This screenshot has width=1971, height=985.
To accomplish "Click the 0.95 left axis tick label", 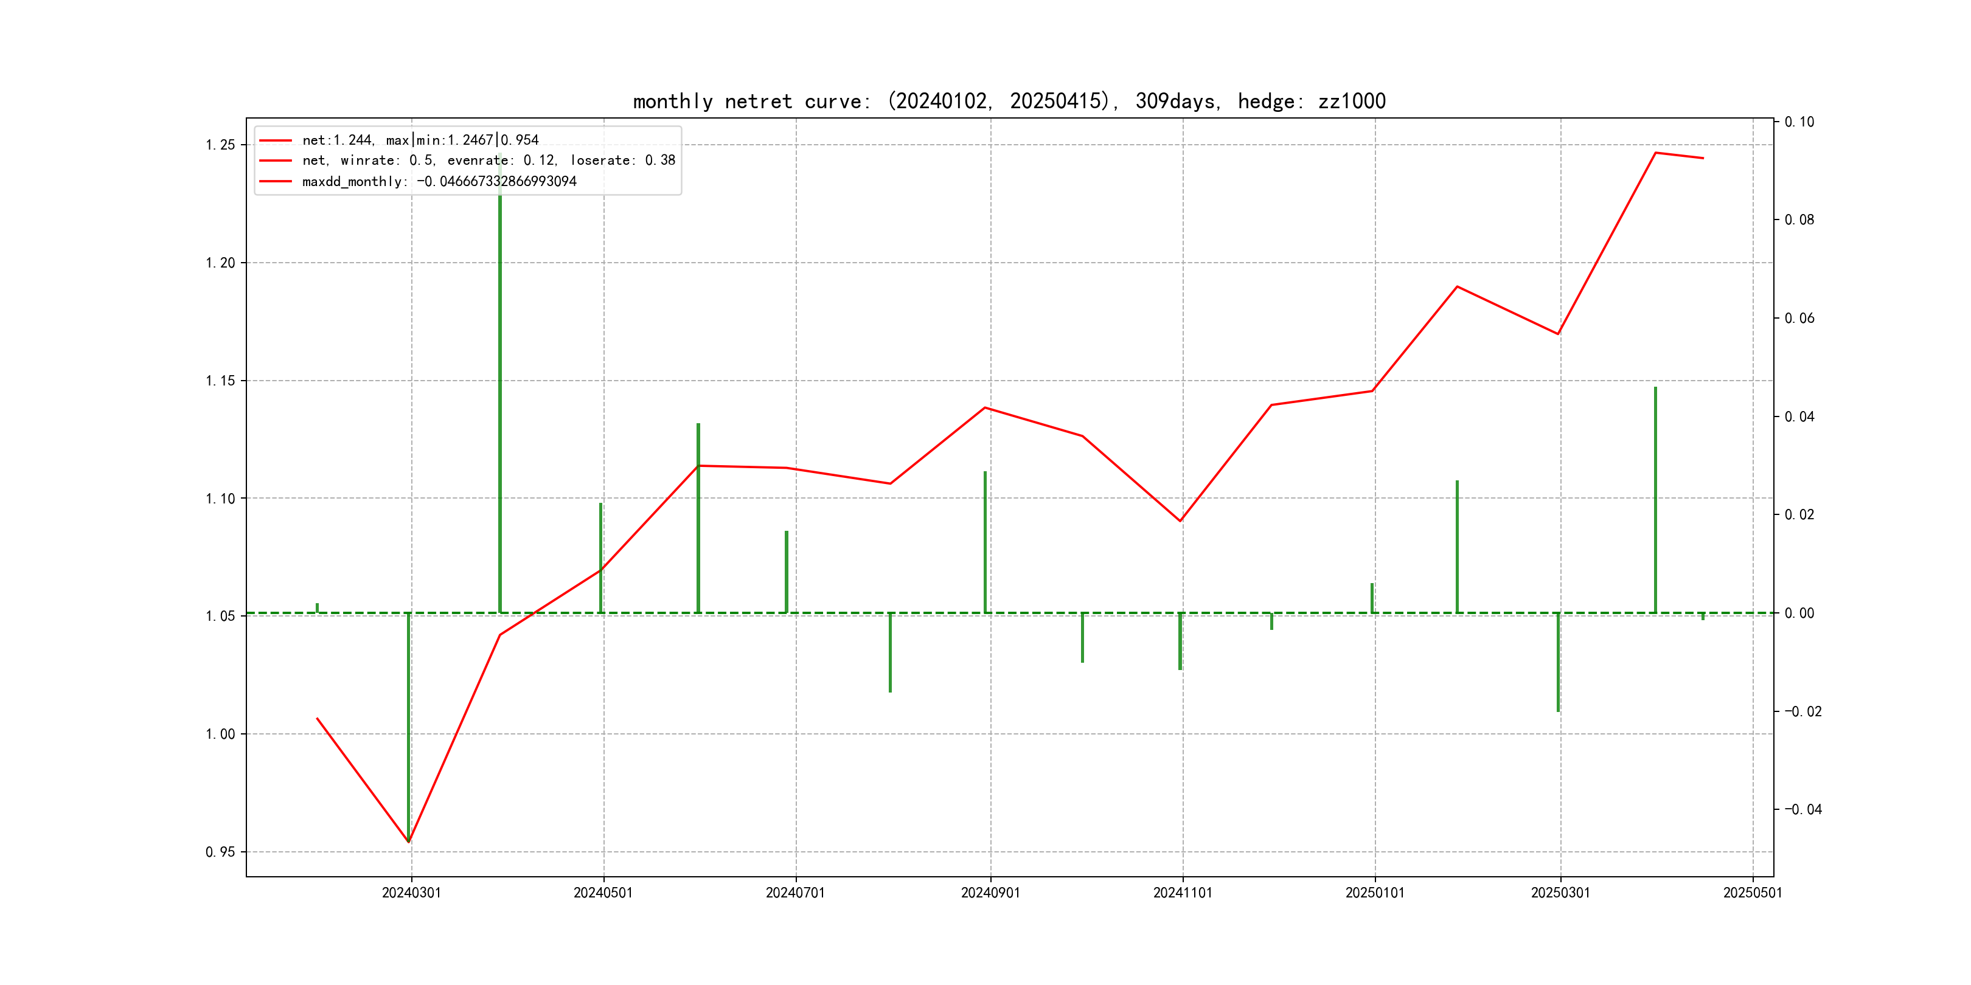I will [220, 852].
